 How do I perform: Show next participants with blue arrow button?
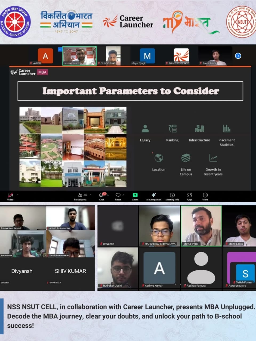coord(238,56)
